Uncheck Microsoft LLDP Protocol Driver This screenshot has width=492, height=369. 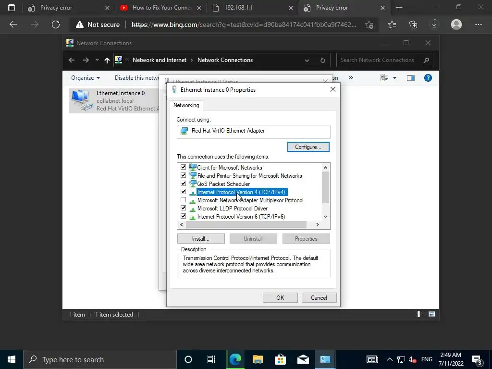(183, 208)
